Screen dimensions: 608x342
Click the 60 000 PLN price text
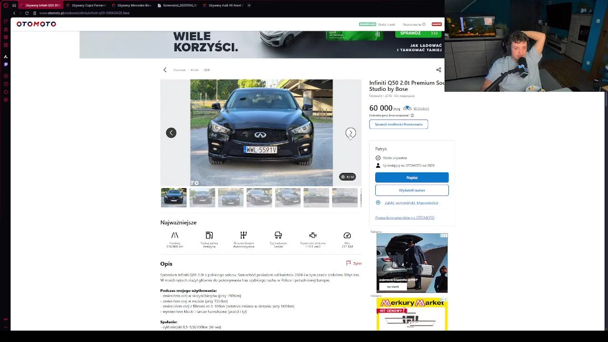pos(385,108)
